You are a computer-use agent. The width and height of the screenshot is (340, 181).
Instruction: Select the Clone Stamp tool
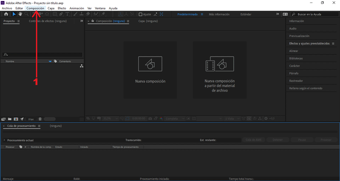81,14
